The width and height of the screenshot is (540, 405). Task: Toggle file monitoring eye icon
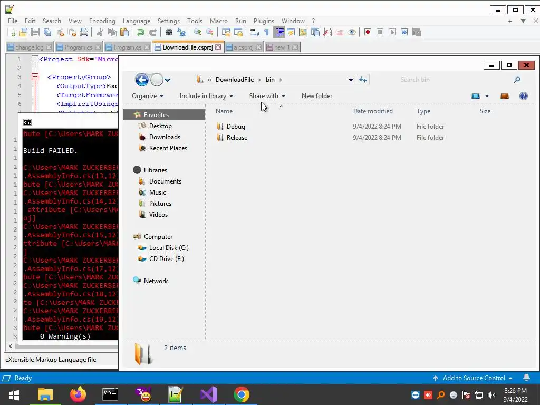(x=352, y=32)
